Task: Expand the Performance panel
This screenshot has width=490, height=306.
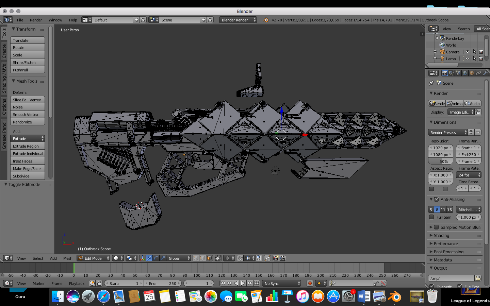Action: click(x=446, y=243)
